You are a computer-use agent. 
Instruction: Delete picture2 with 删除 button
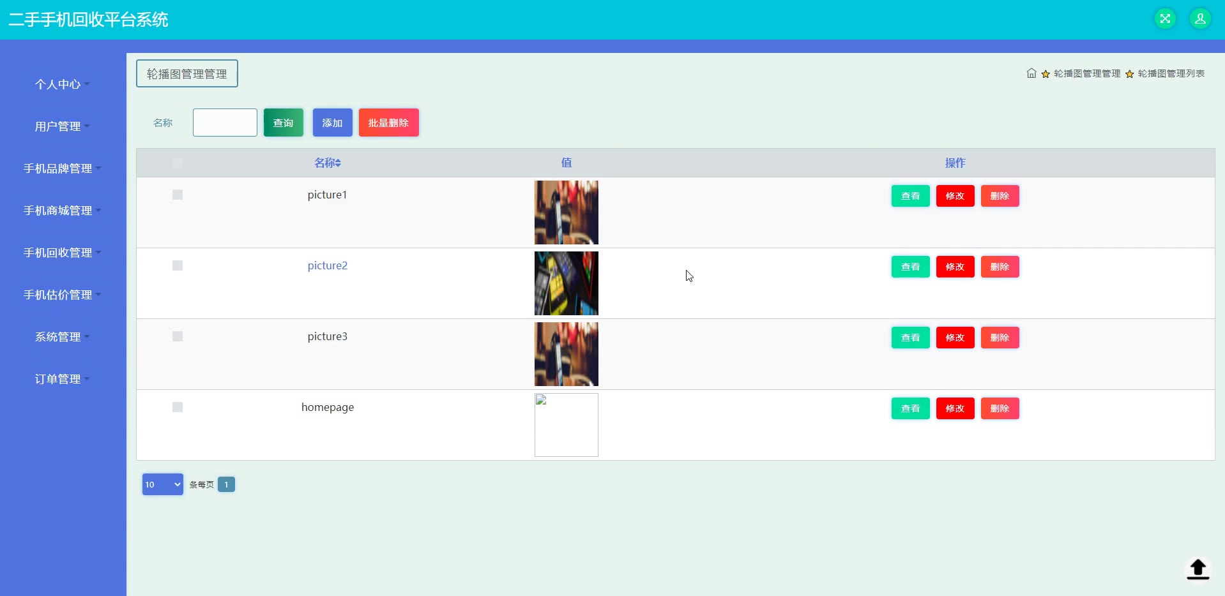(1000, 267)
